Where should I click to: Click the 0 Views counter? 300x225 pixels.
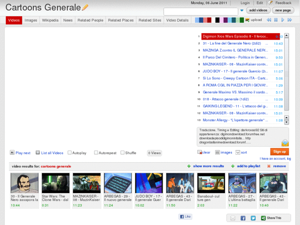(154, 153)
